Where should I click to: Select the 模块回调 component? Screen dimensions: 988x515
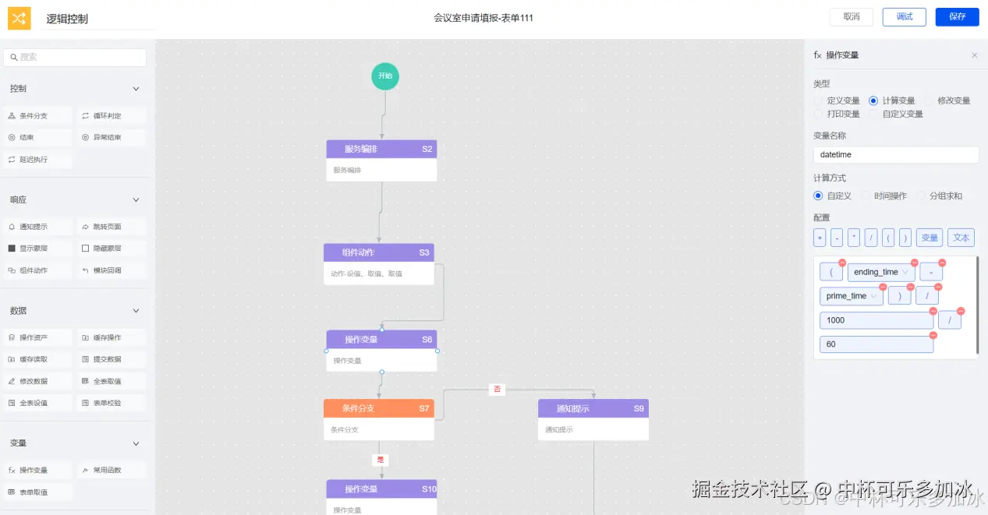click(x=112, y=270)
